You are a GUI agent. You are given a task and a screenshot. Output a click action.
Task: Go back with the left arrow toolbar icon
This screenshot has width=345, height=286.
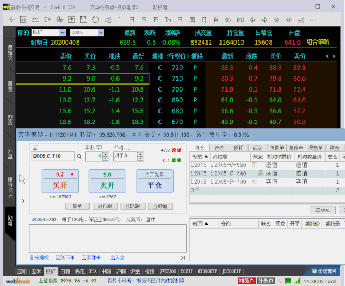[12, 19]
